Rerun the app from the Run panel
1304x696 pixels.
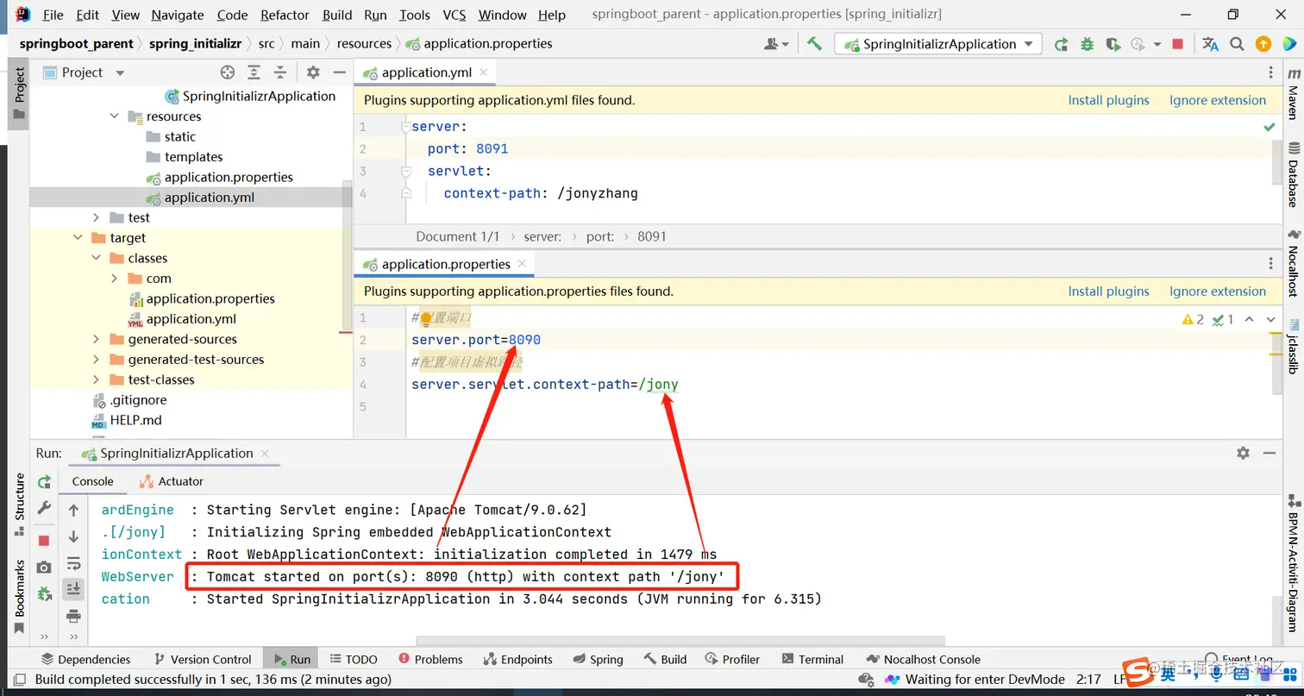44,481
